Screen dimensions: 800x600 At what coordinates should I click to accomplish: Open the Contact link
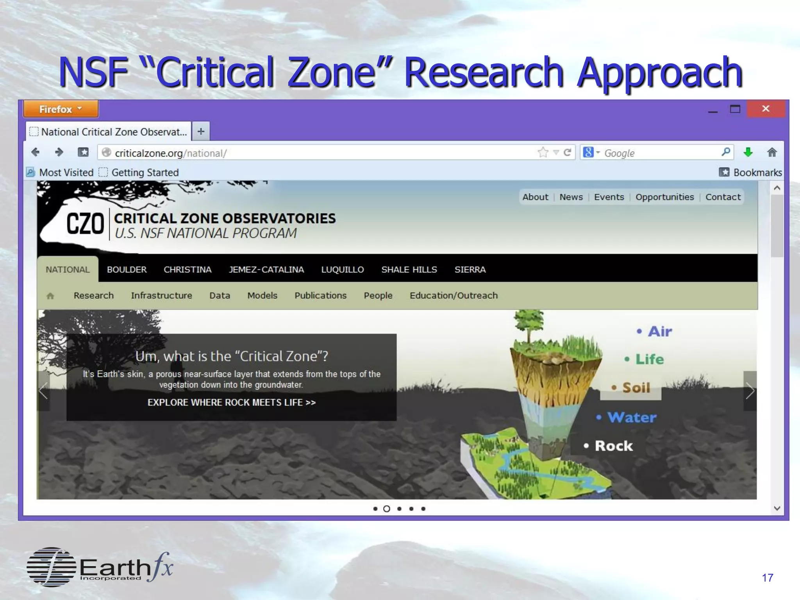723,197
